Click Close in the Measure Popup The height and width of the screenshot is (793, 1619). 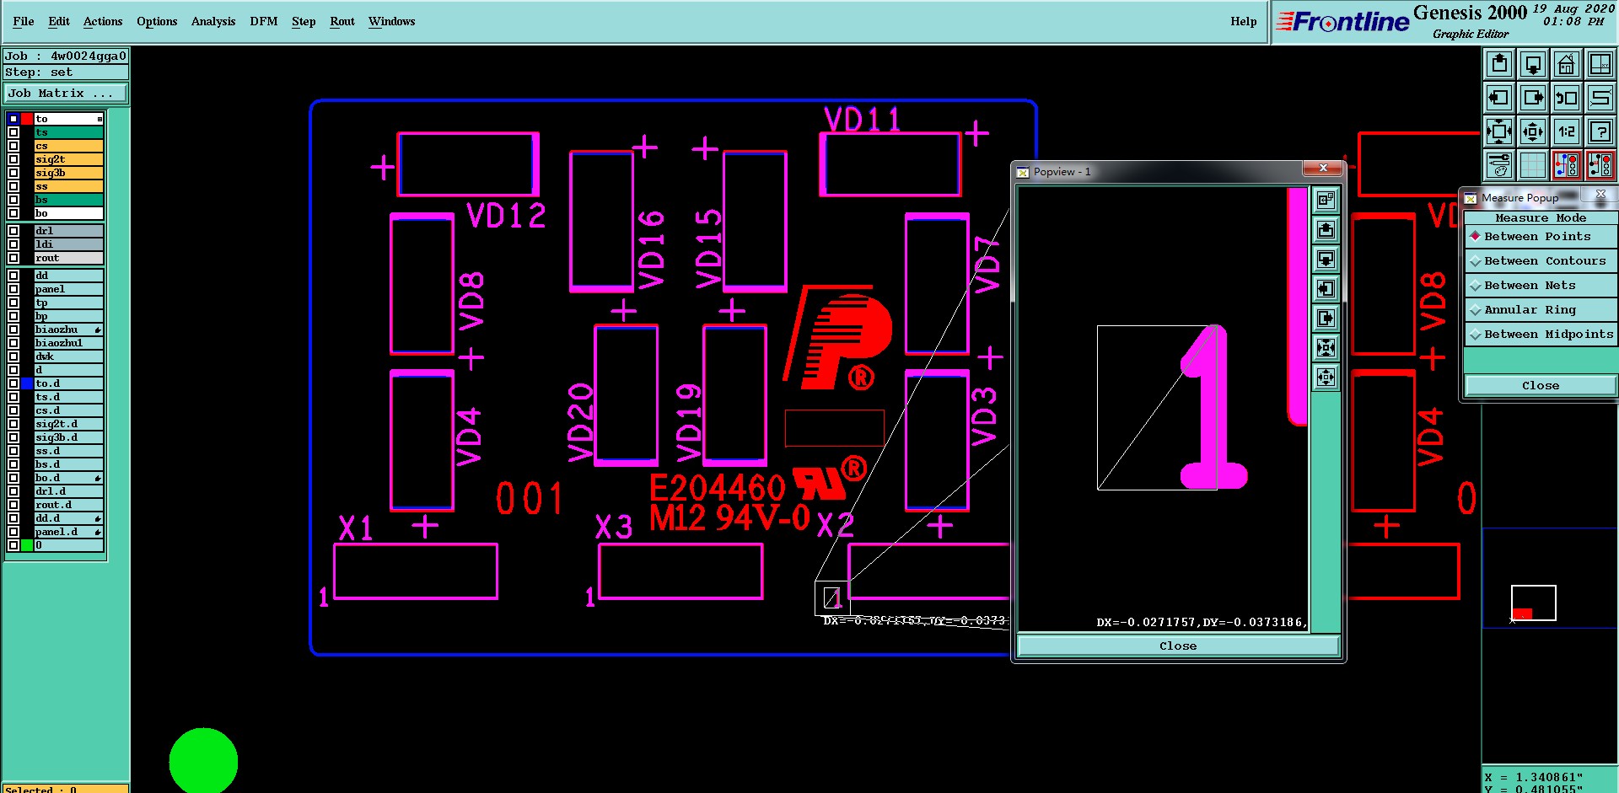pyautogui.click(x=1541, y=386)
